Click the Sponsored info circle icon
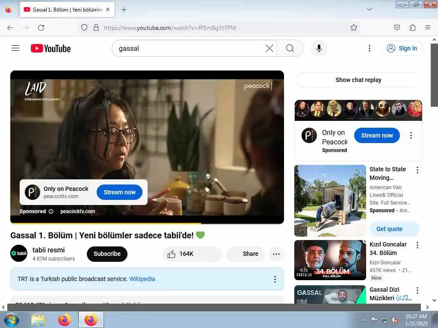 (51, 211)
